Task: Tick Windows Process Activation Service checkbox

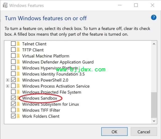Action: coord(13,86)
